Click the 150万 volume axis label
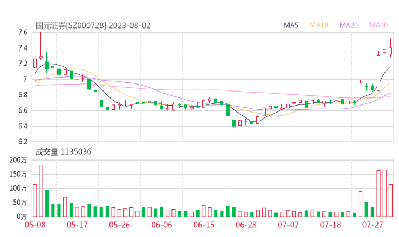The image size is (399, 237). pos(18,174)
